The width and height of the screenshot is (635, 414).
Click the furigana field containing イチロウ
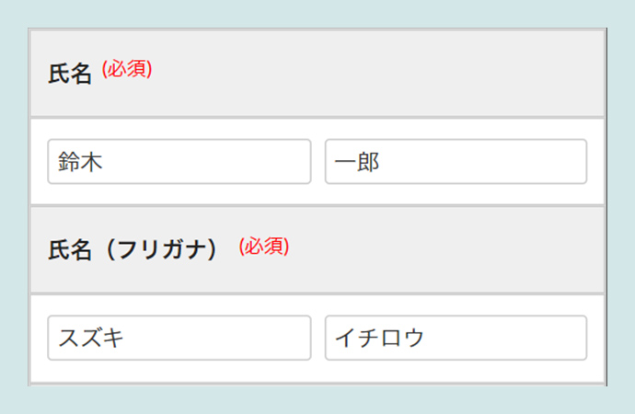456,338
